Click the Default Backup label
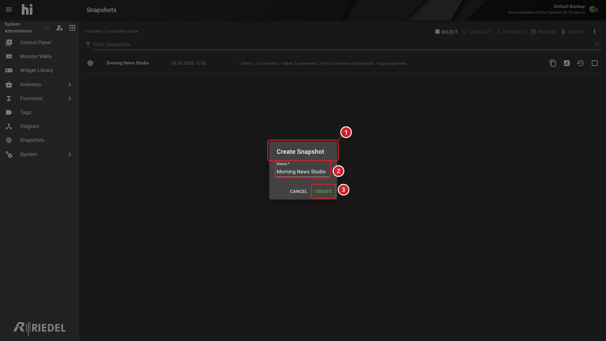 coord(569,6)
